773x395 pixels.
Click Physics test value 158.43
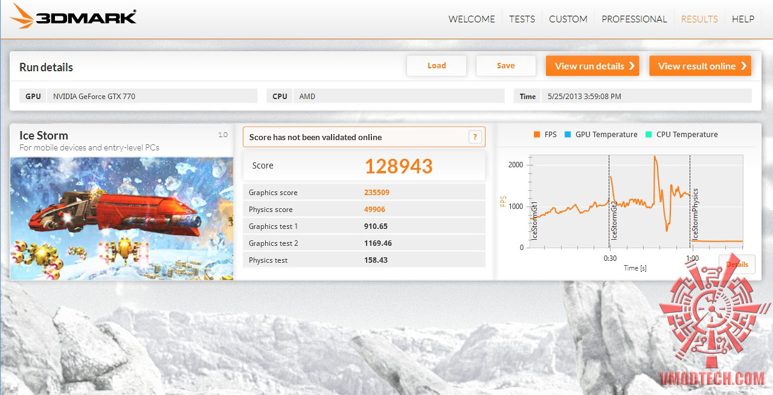376,260
